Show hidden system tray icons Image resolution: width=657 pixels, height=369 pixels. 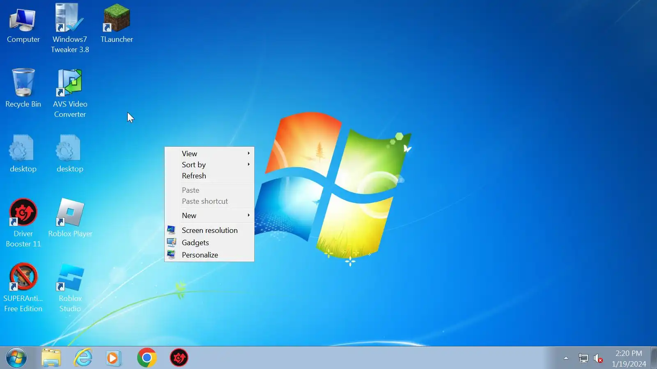click(566, 358)
